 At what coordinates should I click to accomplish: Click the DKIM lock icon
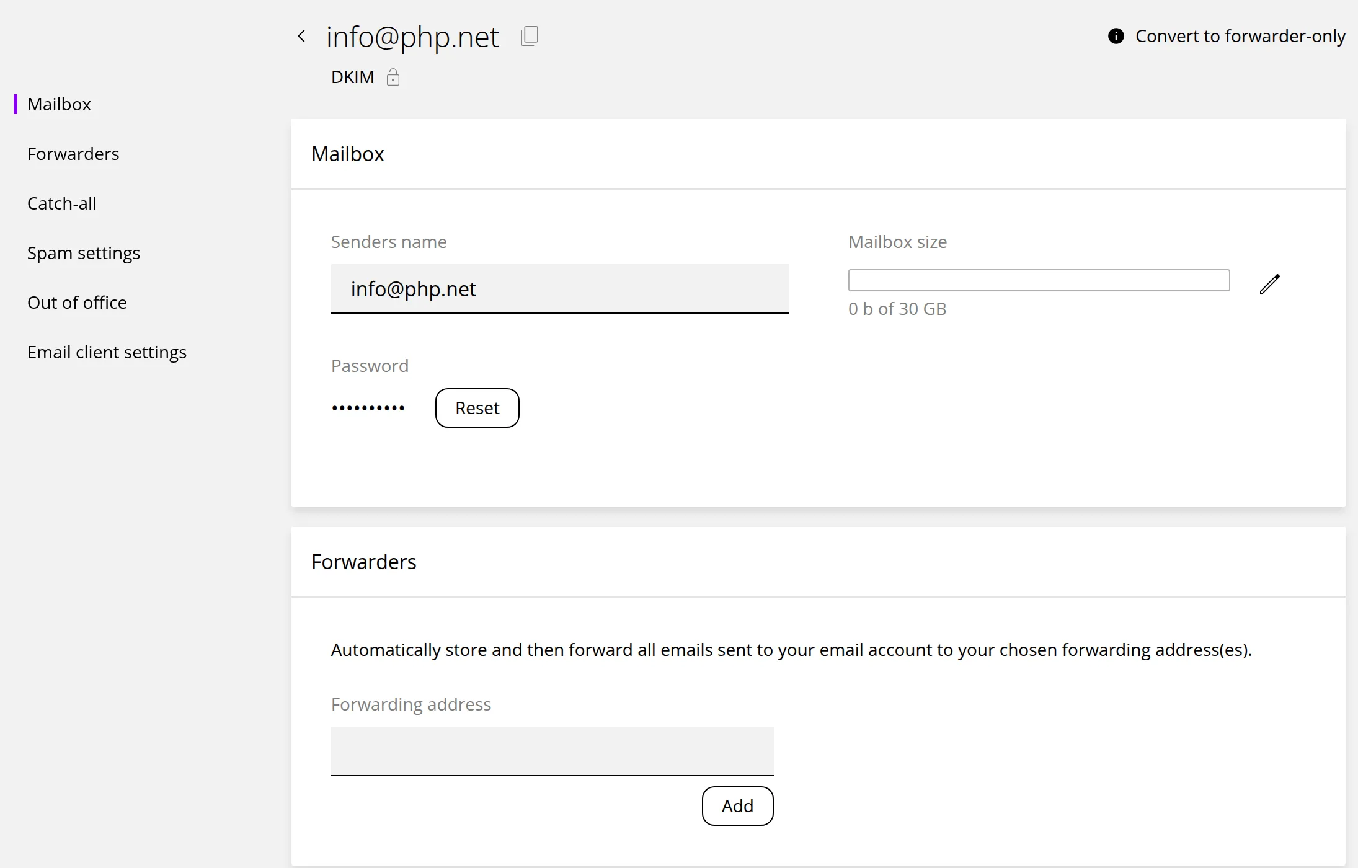point(393,77)
